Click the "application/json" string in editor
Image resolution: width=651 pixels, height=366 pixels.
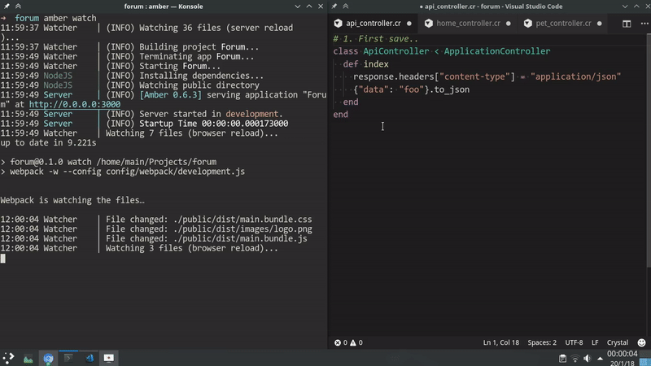point(576,76)
